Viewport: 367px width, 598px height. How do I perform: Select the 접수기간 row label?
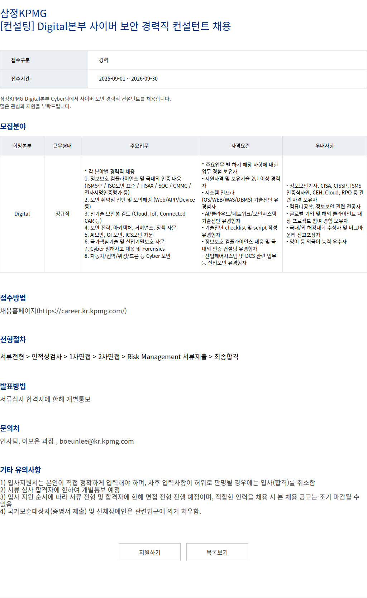point(44,79)
